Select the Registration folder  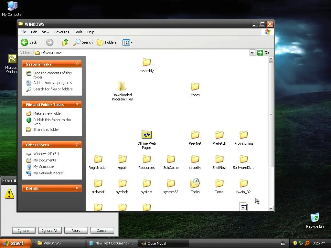[x=98, y=162]
